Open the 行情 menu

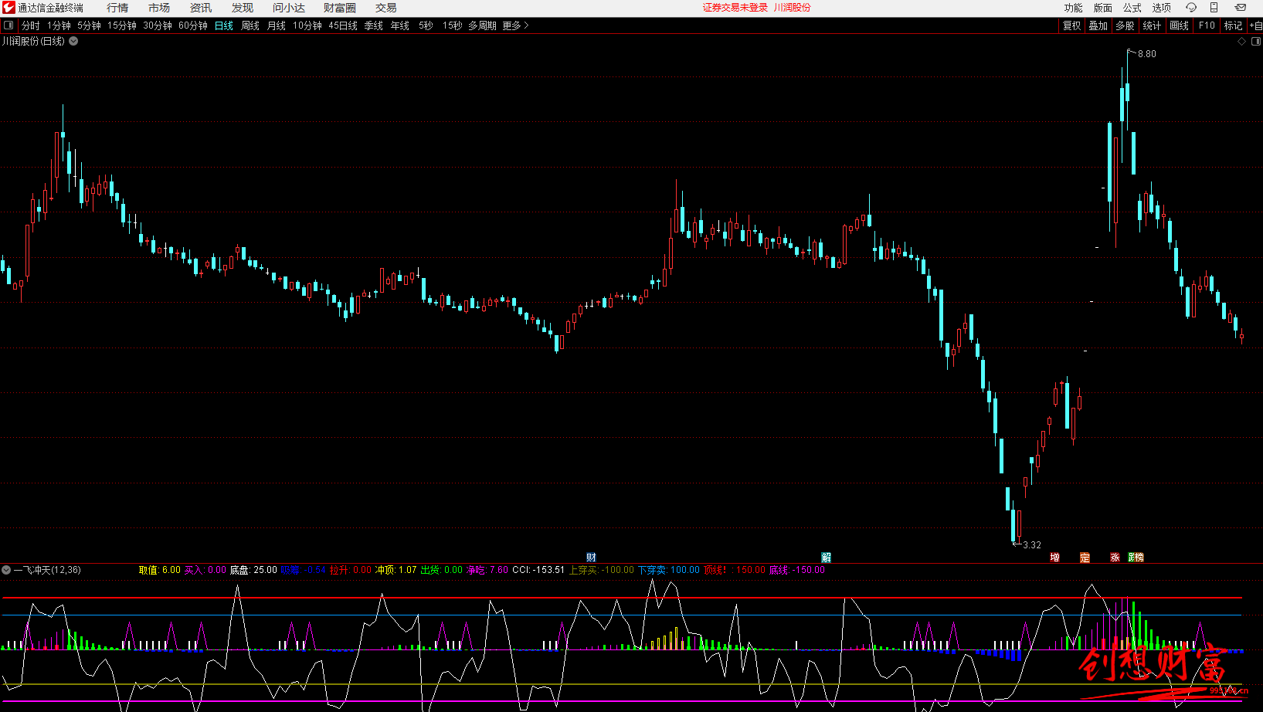117,8
